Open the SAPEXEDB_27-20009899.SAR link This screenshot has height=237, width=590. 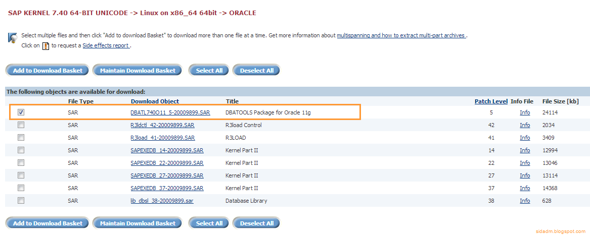(167, 175)
